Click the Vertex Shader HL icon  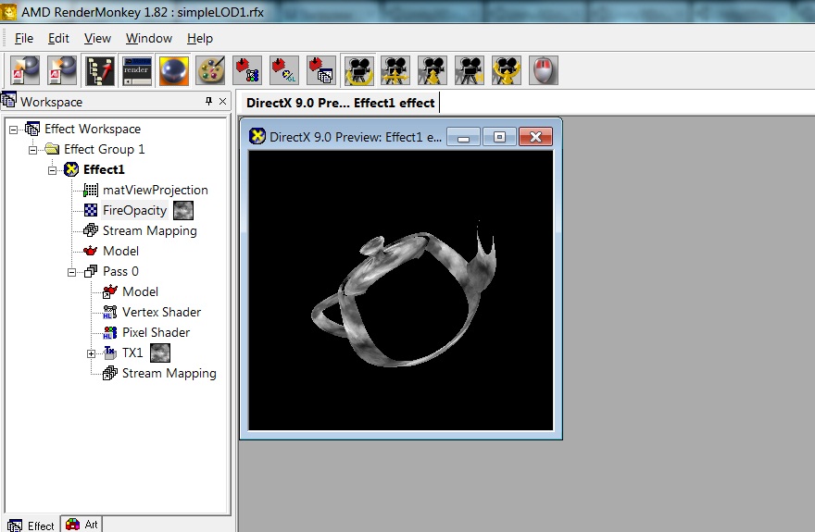[x=109, y=312]
